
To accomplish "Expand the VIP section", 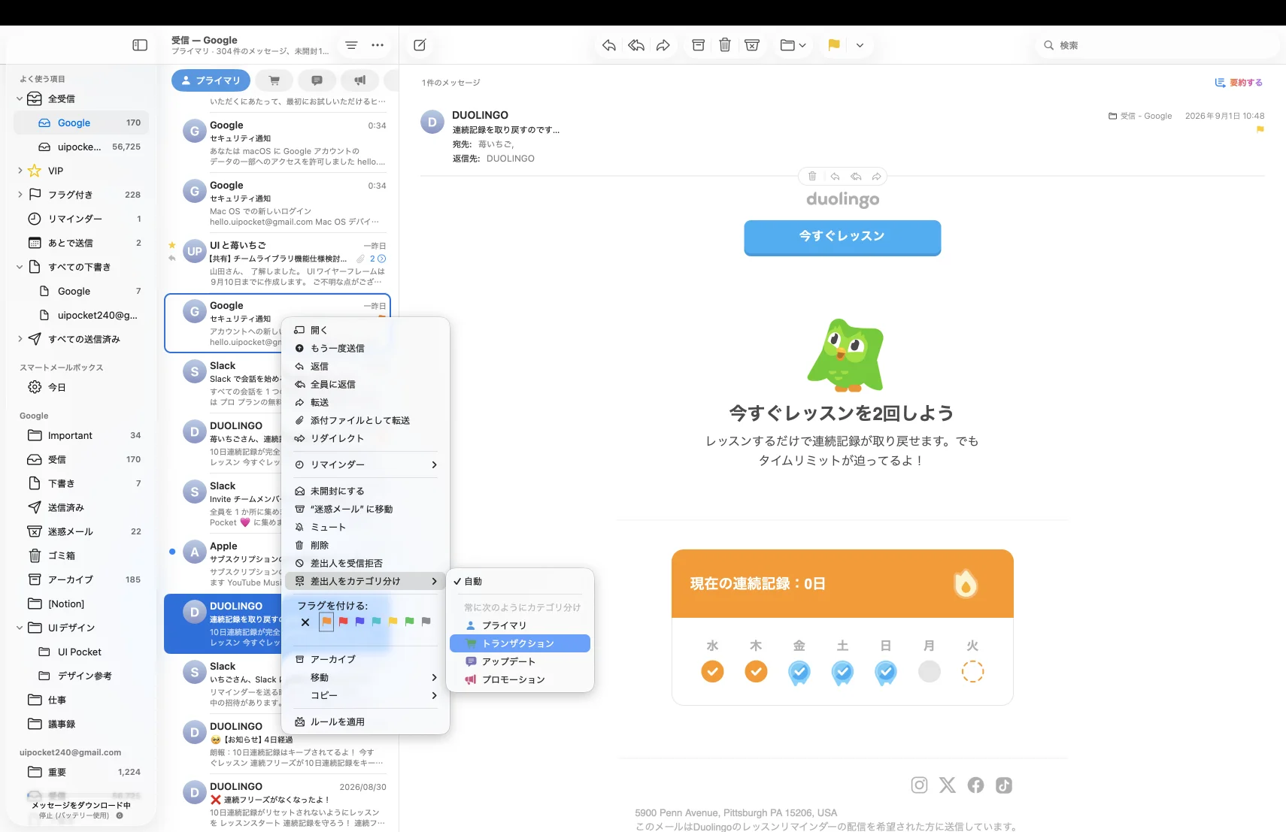I will [x=20, y=171].
